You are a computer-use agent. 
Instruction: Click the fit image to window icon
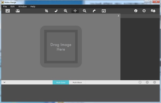(x=104, y=11)
